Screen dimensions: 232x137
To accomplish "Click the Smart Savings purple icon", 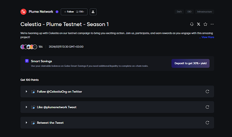I will point(27,61).
